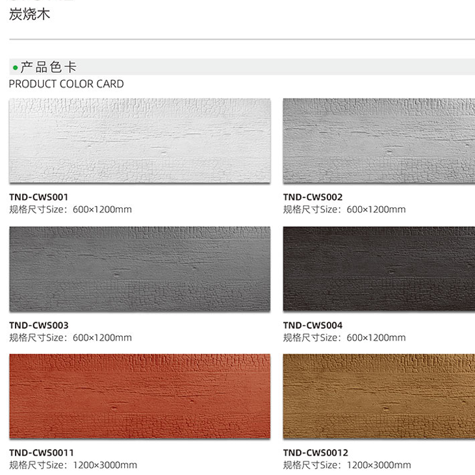Viewport: 475px width, 475px height.
Task: Click the TND-CWS003 product code text
Action: [x=39, y=326]
